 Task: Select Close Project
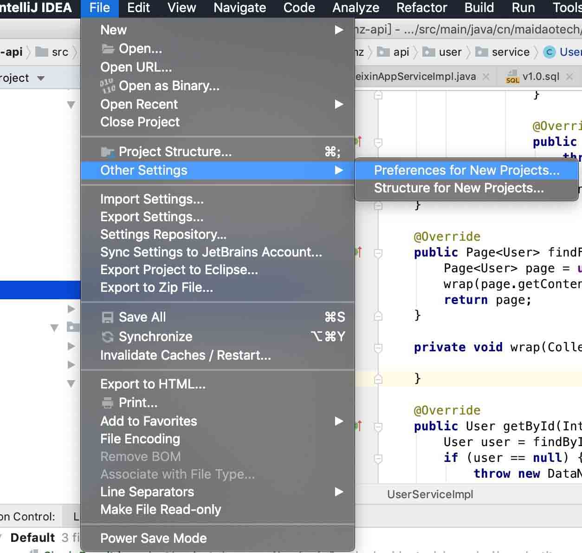(218, 122)
